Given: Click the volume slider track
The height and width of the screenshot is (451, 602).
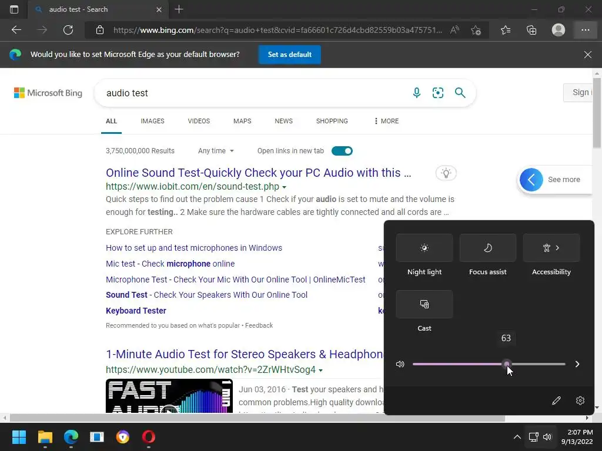Looking at the screenshot, I should point(489,364).
